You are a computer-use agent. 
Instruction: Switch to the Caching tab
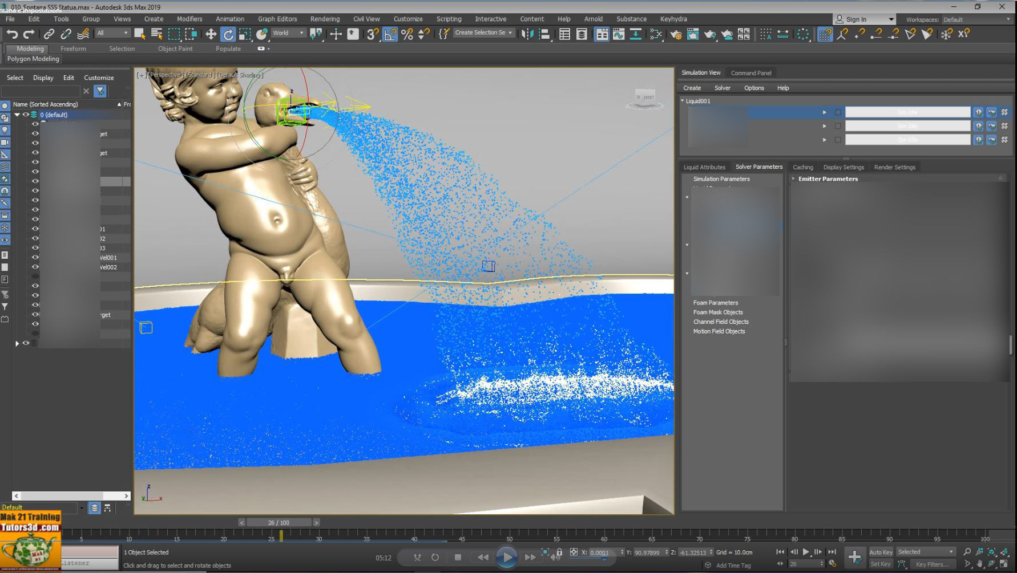[x=802, y=167]
